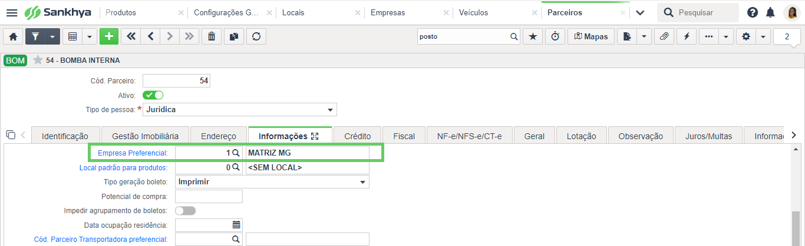
Task: Expand the open tabs list chevron
Action: 640,12
